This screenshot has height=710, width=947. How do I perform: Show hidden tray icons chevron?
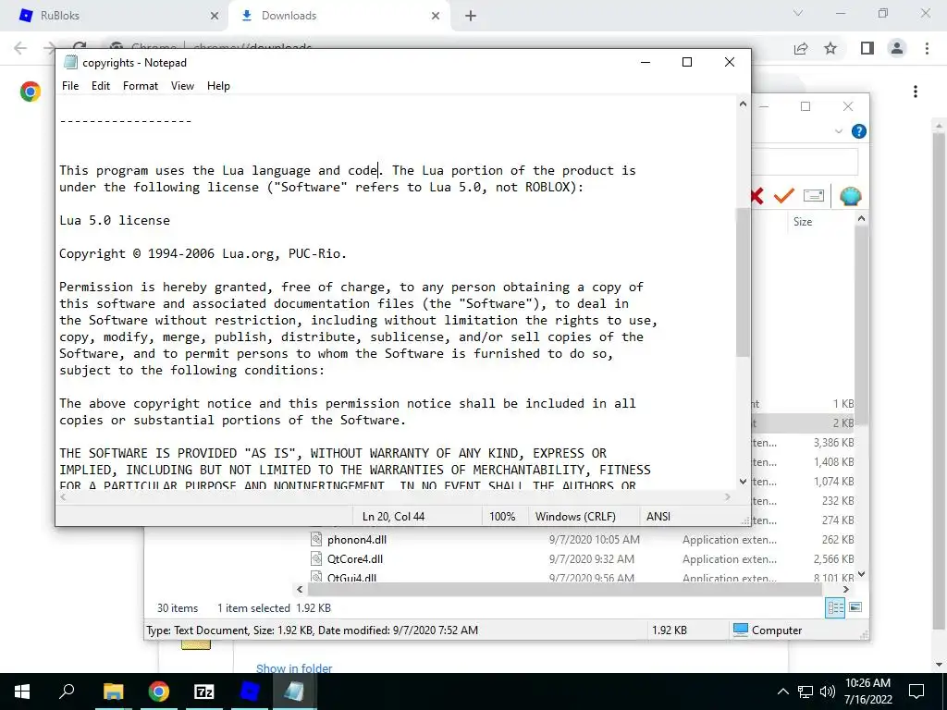(x=782, y=692)
